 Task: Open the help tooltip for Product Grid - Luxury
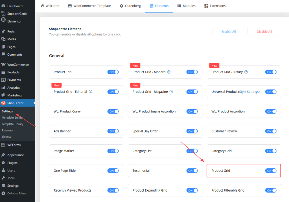coord(246,72)
